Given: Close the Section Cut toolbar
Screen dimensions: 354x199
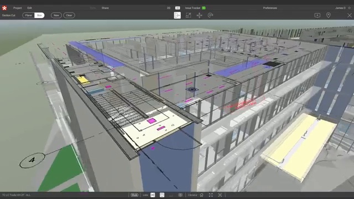Looking at the screenshot, I should [350, 15].
